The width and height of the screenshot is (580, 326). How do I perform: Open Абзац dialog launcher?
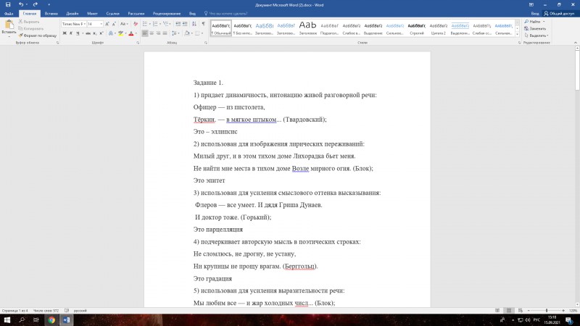point(206,43)
